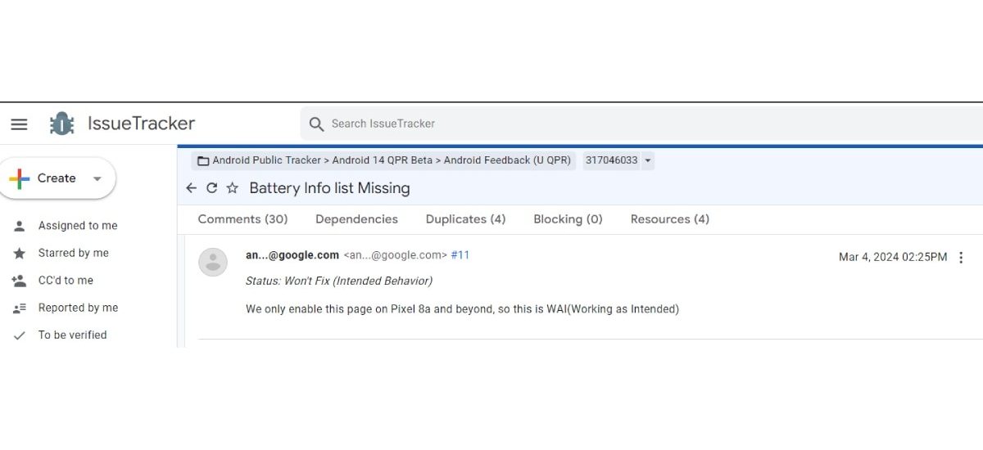Refresh the issue with reload icon
The height and width of the screenshot is (450, 983).
coord(211,188)
